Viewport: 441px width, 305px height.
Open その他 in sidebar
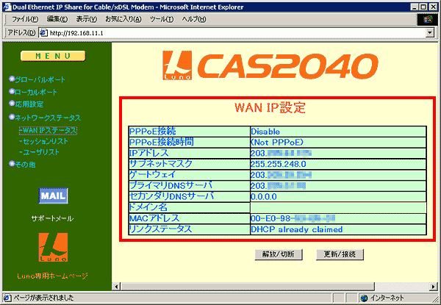25,165
